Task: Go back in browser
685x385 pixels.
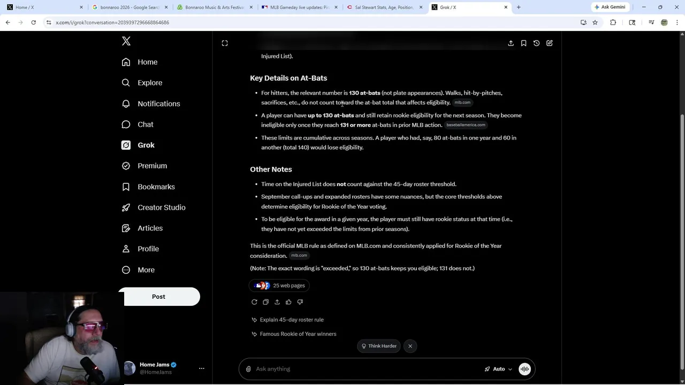Action: coord(7,22)
